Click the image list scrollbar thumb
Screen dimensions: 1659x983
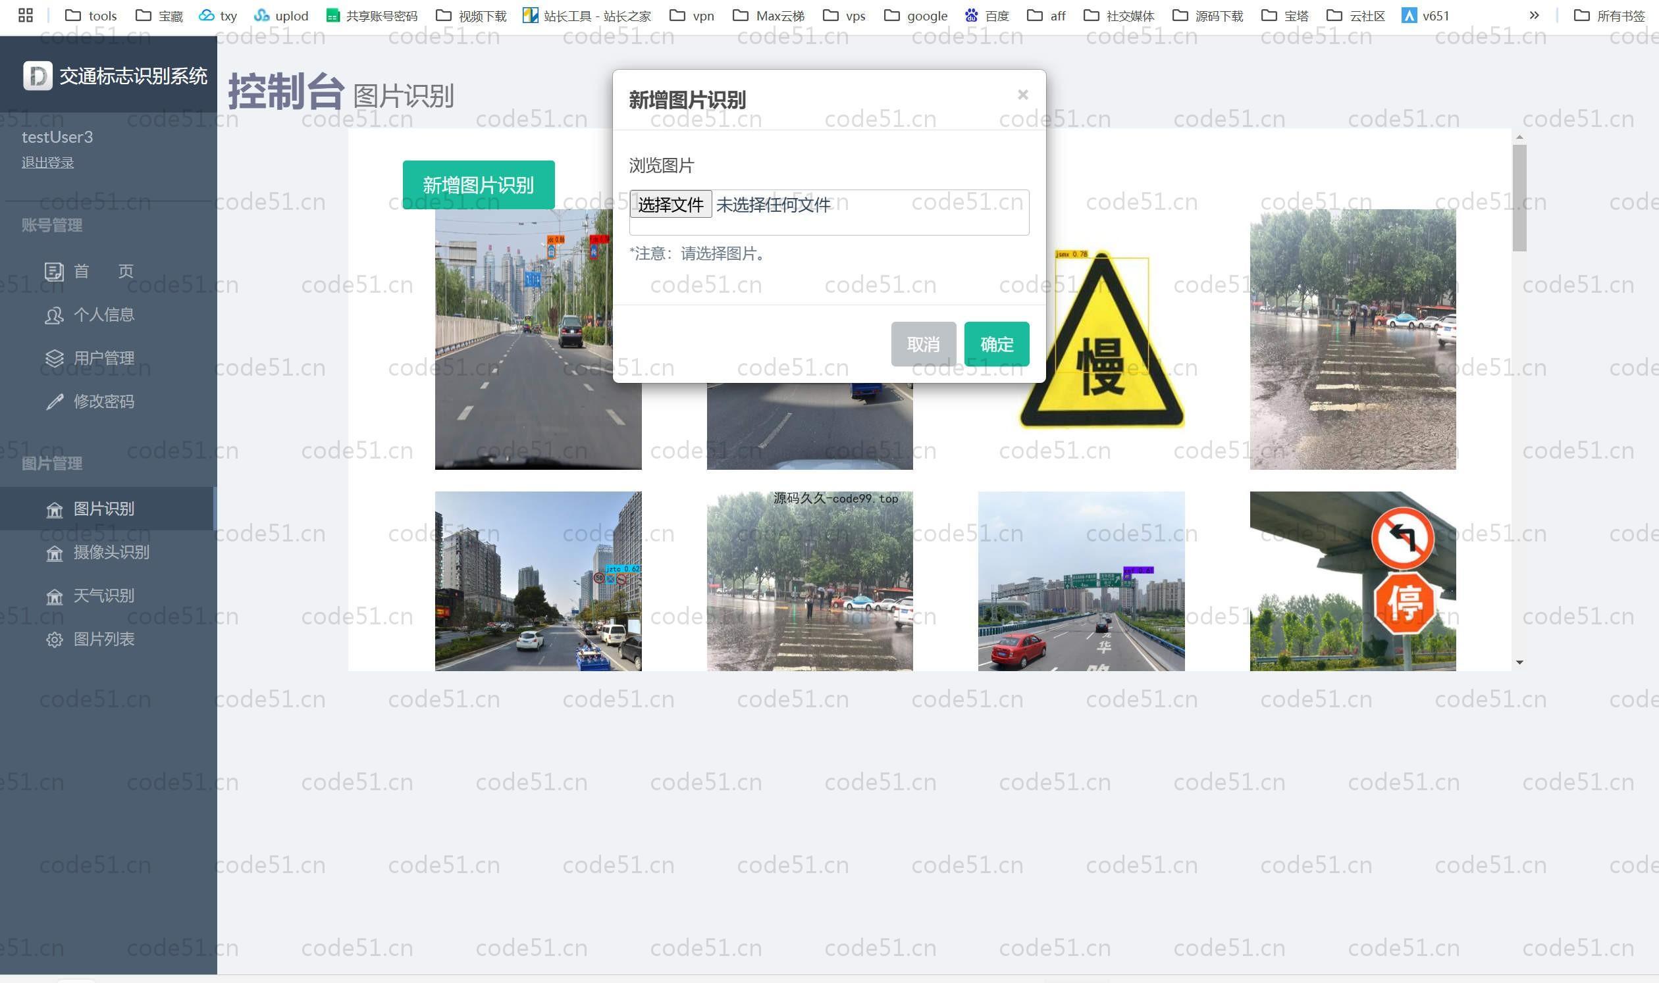(x=1520, y=198)
